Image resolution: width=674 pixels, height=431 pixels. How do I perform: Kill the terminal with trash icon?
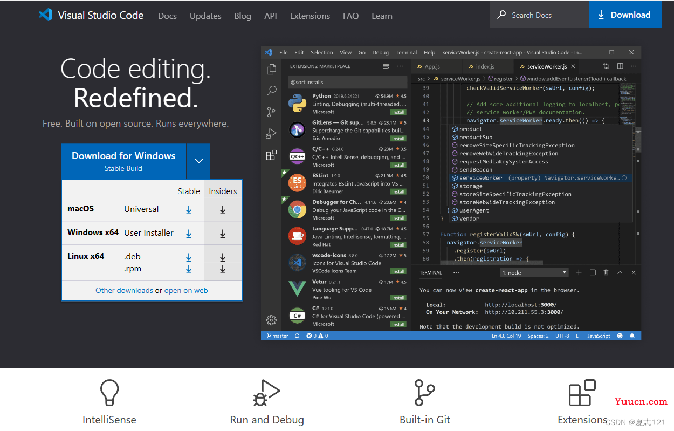(606, 273)
